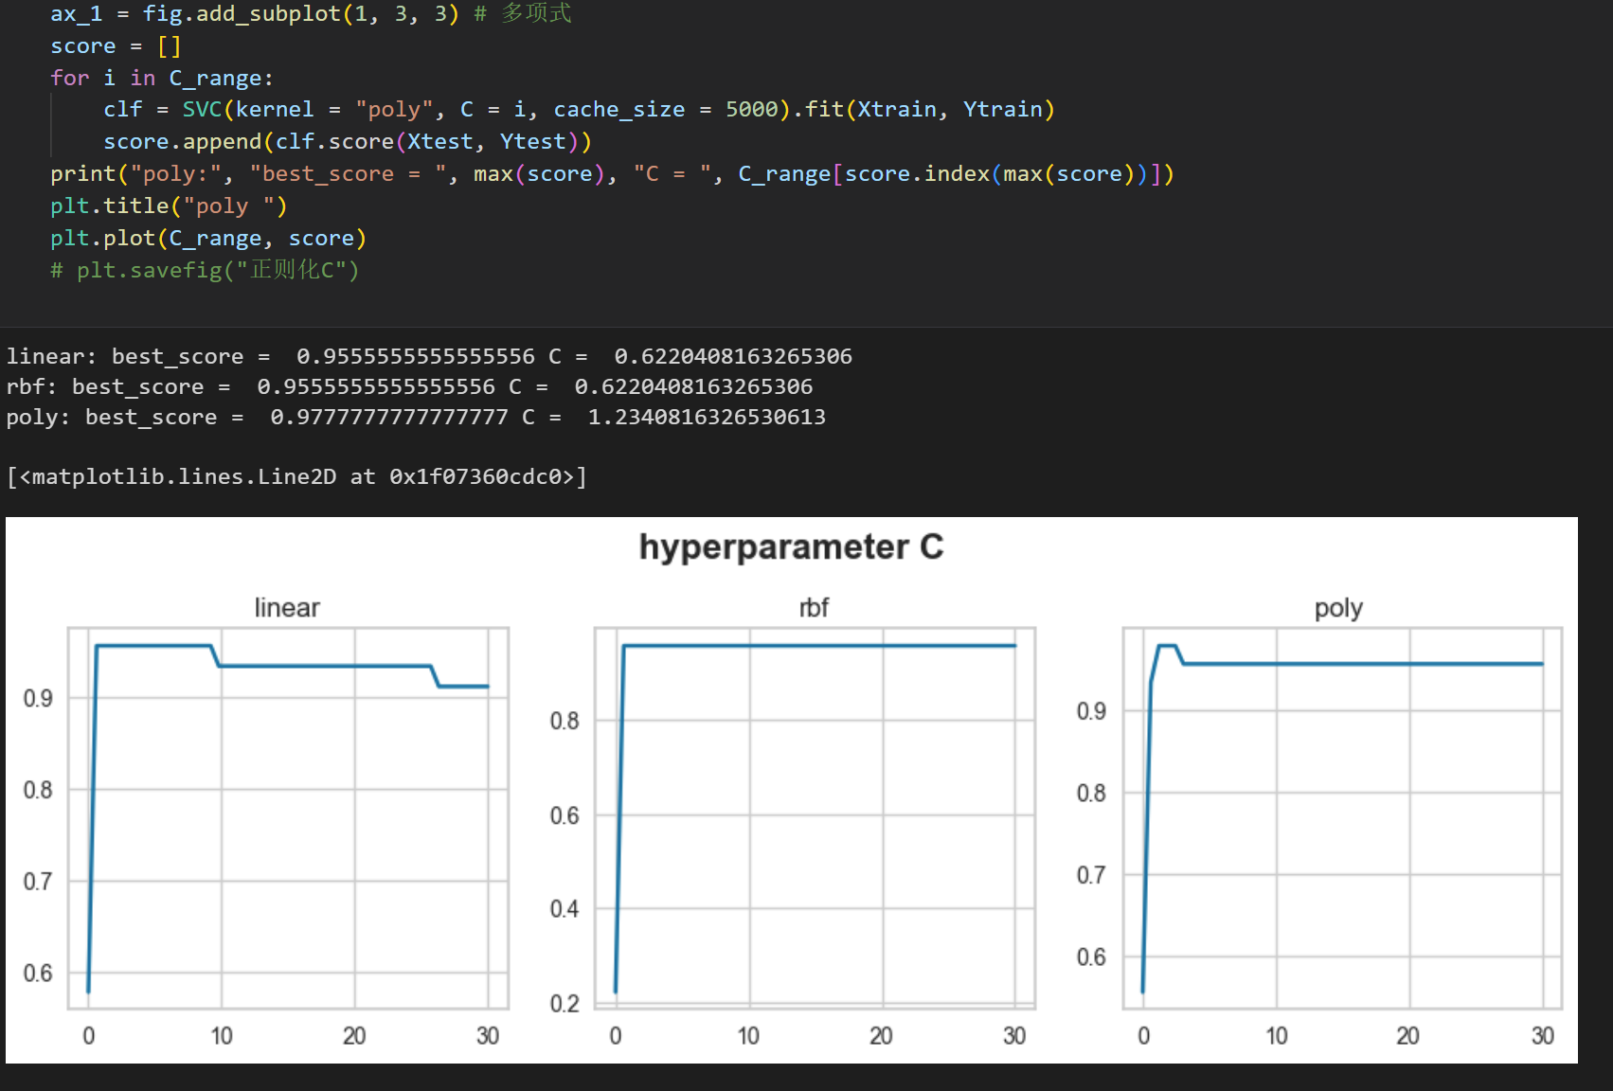Click the 'plt.title("poly ")' line
1613x1091 pixels.
pyautogui.click(x=169, y=206)
